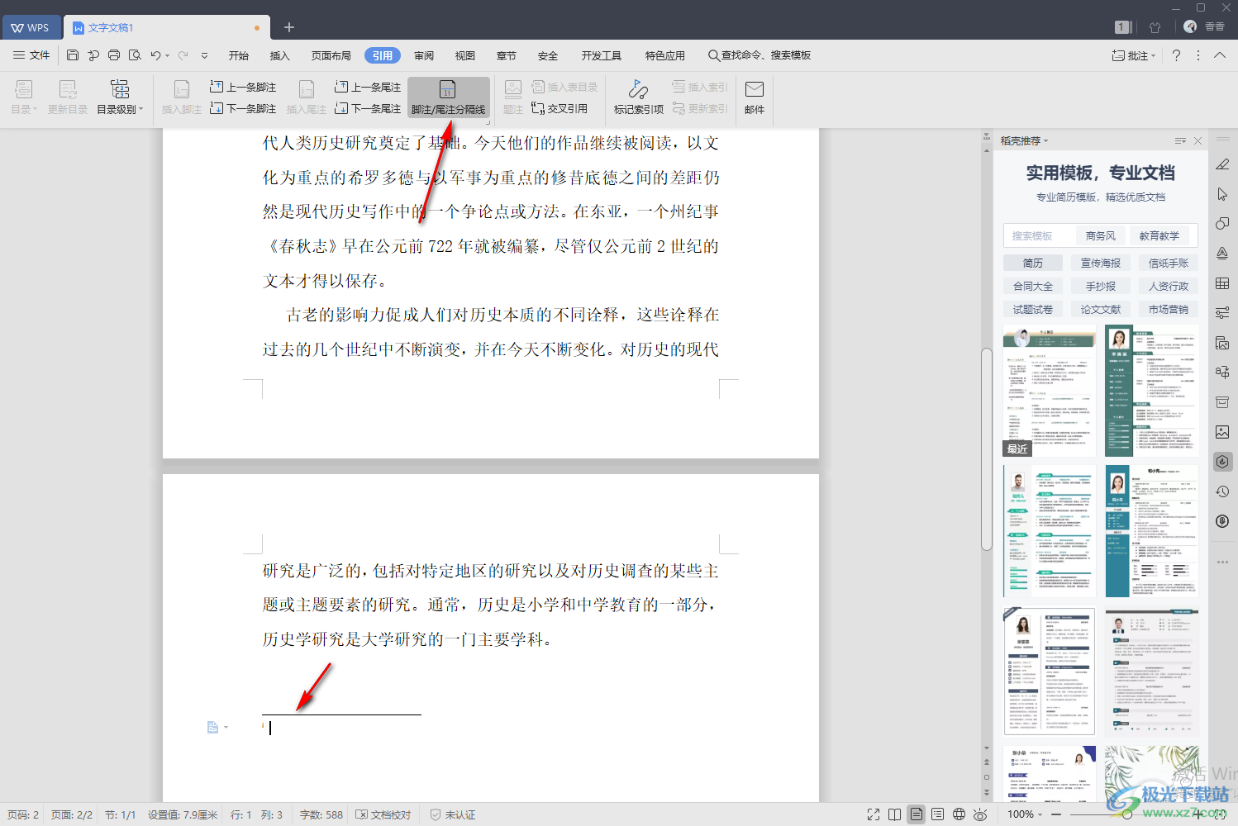The width and height of the screenshot is (1238, 826).
Task: Toggle eye protection mode icon
Action: click(980, 814)
